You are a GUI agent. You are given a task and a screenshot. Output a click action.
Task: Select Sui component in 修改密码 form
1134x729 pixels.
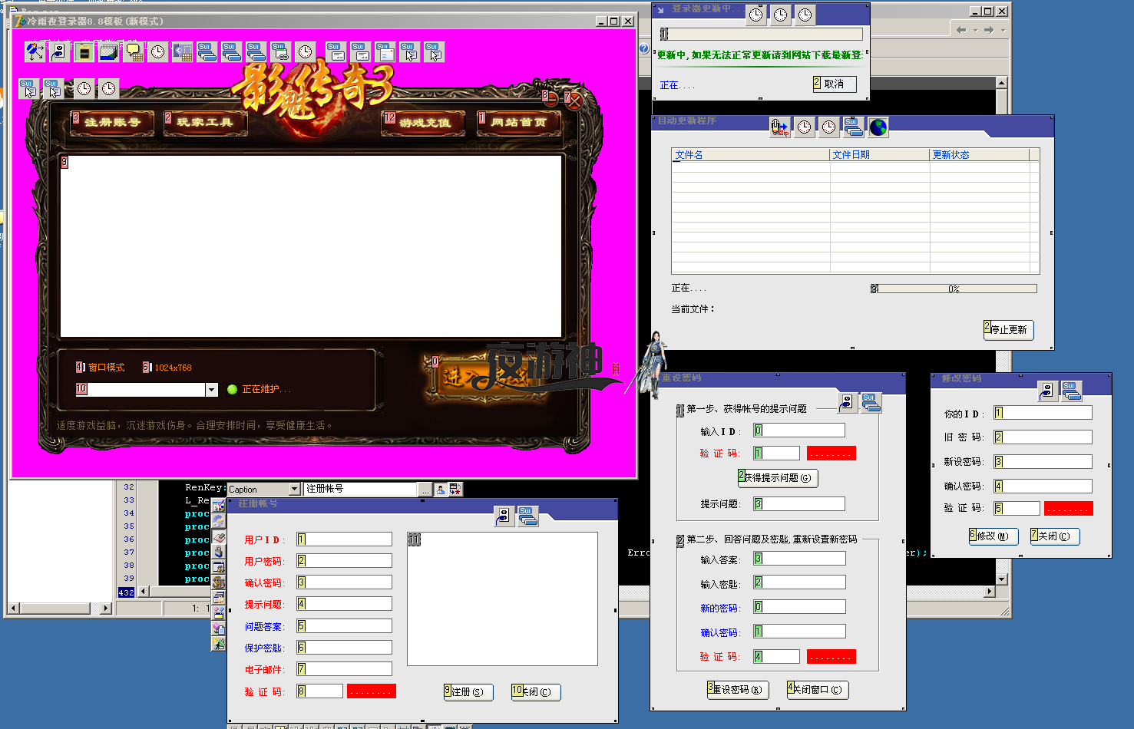coord(1073,391)
